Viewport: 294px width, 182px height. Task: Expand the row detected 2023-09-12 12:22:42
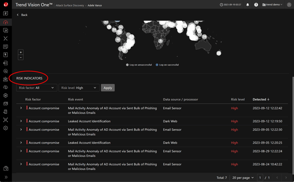tap(21, 108)
